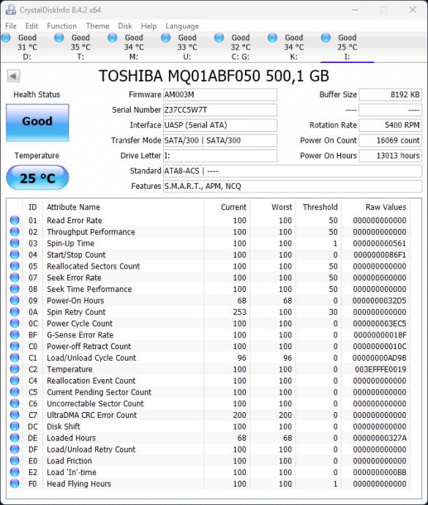Viewport: 428px width, 505px height.
Task: Select the U: drive status orb
Action: click(166, 37)
